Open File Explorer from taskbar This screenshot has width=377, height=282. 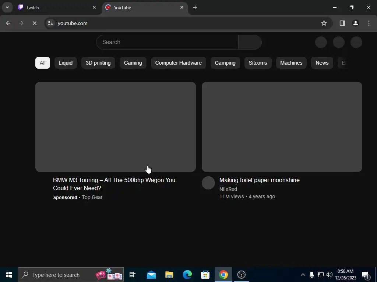pos(169,275)
